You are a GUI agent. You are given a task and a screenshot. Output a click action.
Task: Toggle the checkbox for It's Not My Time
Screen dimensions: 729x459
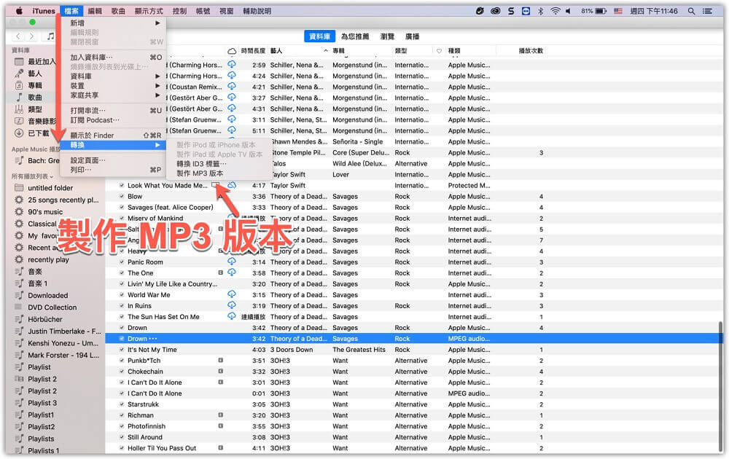tap(122, 350)
